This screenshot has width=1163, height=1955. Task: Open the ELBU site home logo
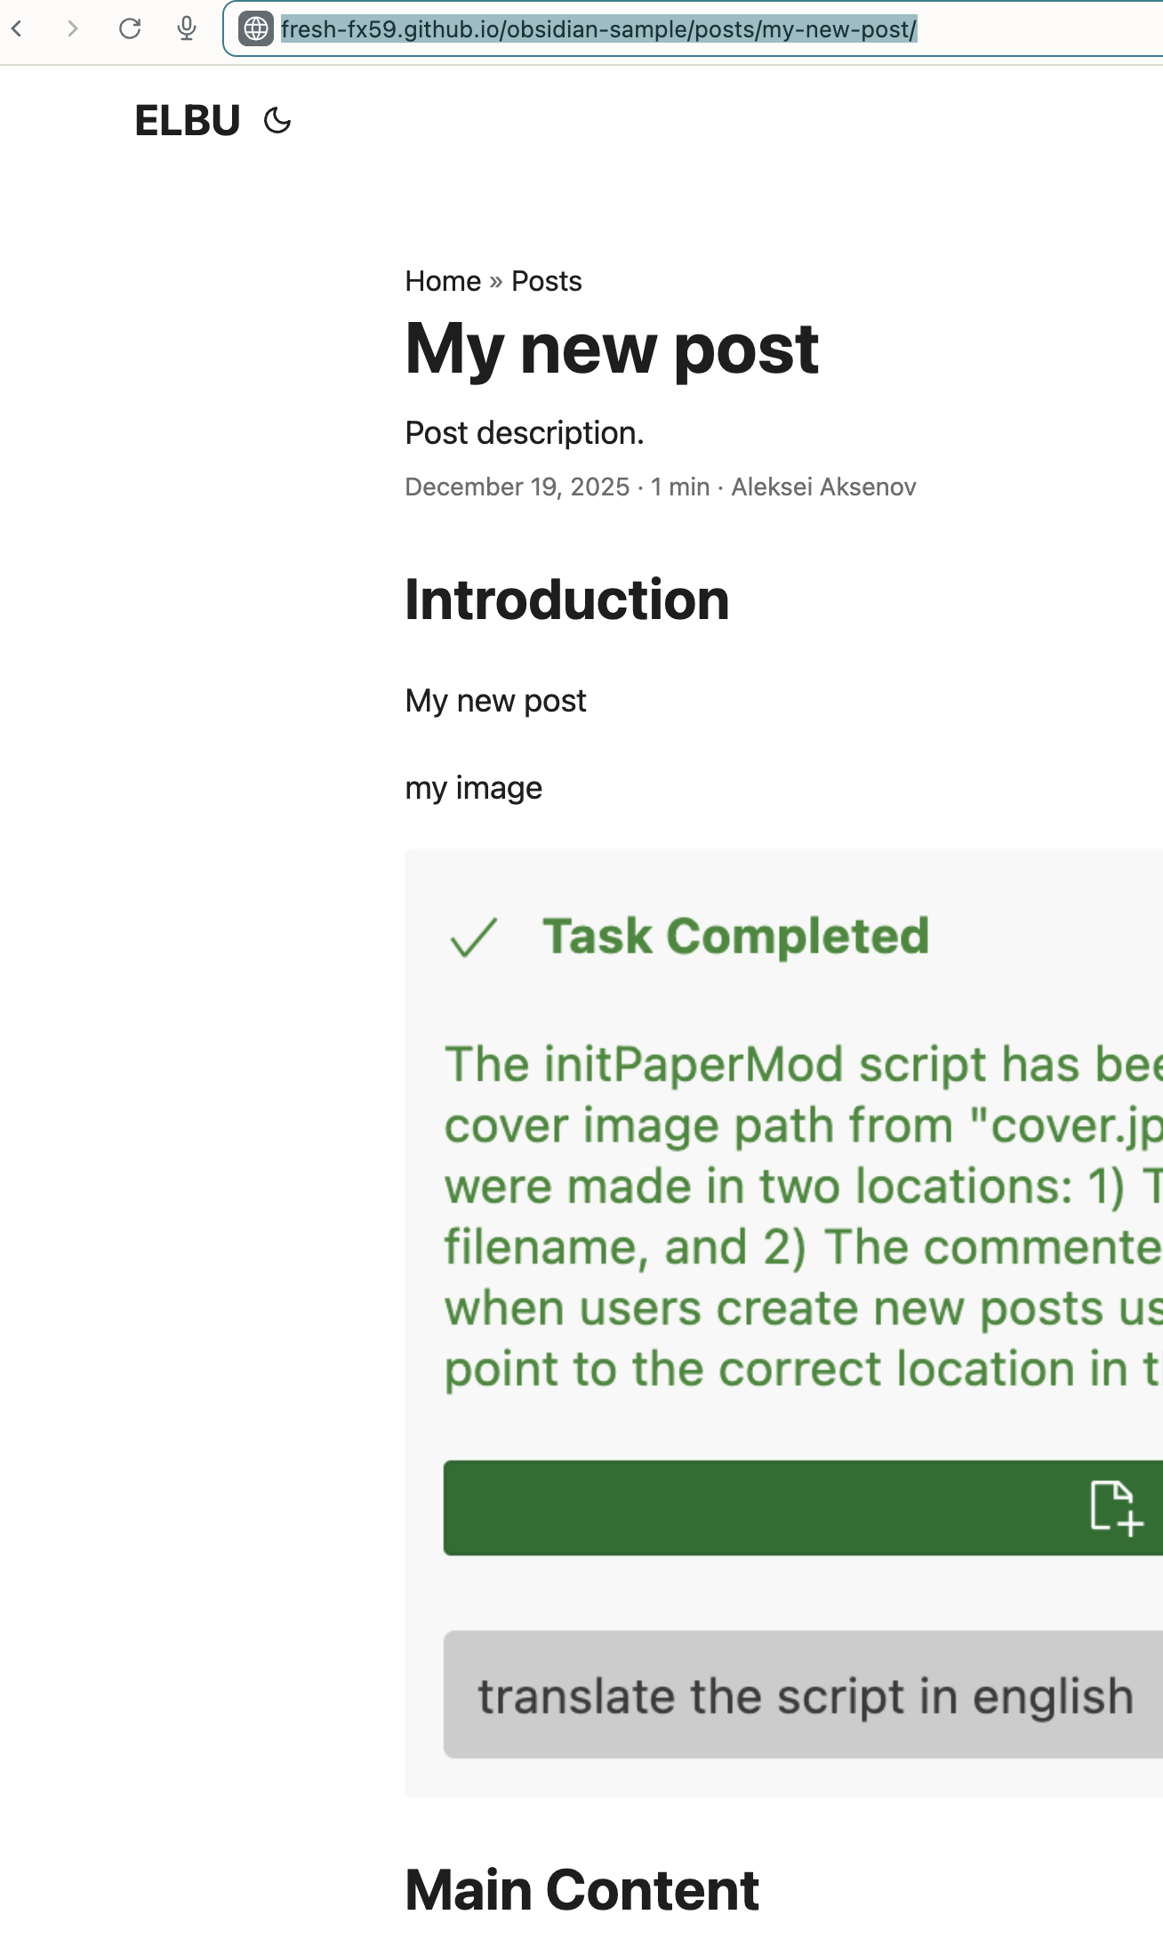[188, 121]
